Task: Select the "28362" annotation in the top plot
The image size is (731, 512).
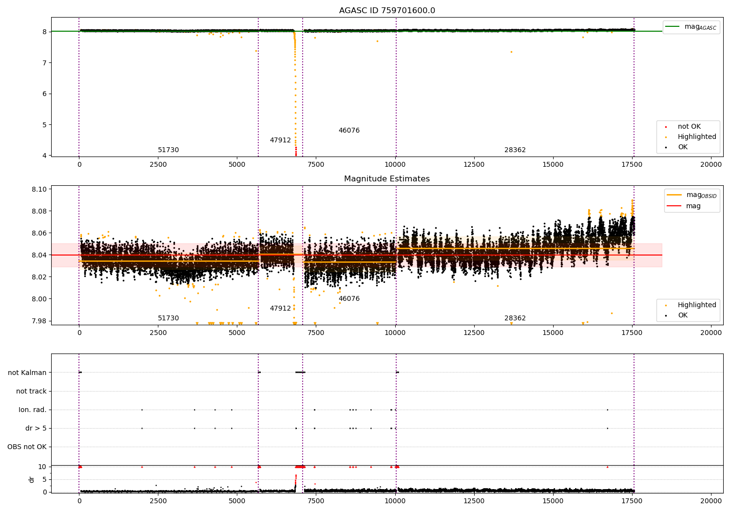Action: pos(515,150)
